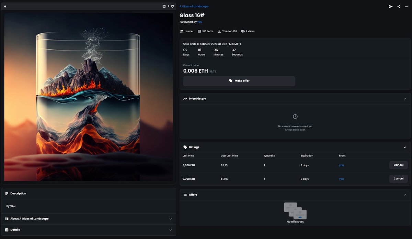Click '100 items' text

pyautogui.click(x=208, y=31)
